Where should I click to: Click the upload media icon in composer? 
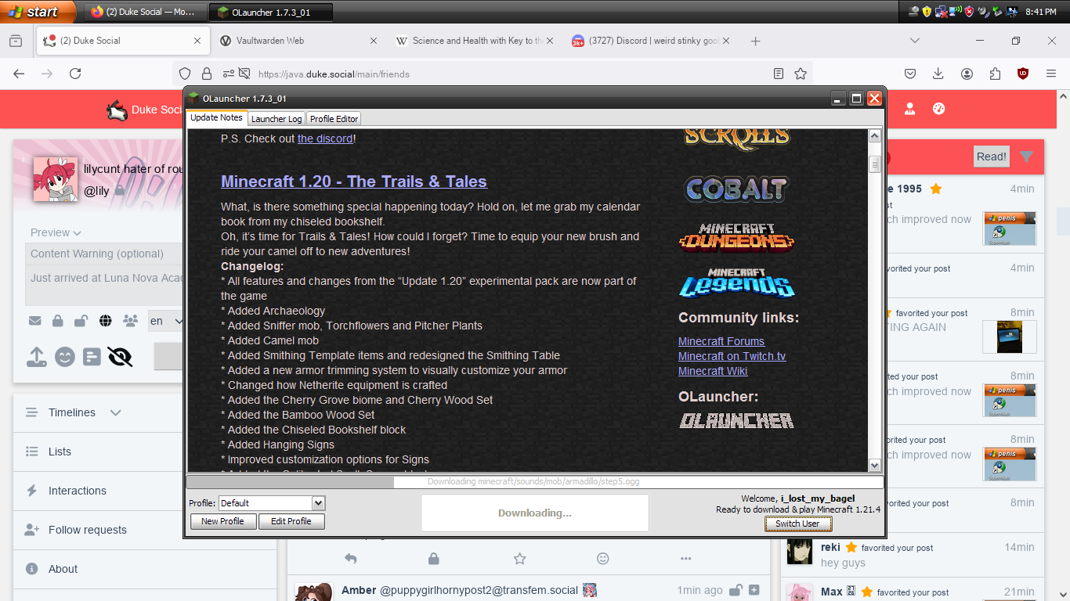pyautogui.click(x=37, y=357)
